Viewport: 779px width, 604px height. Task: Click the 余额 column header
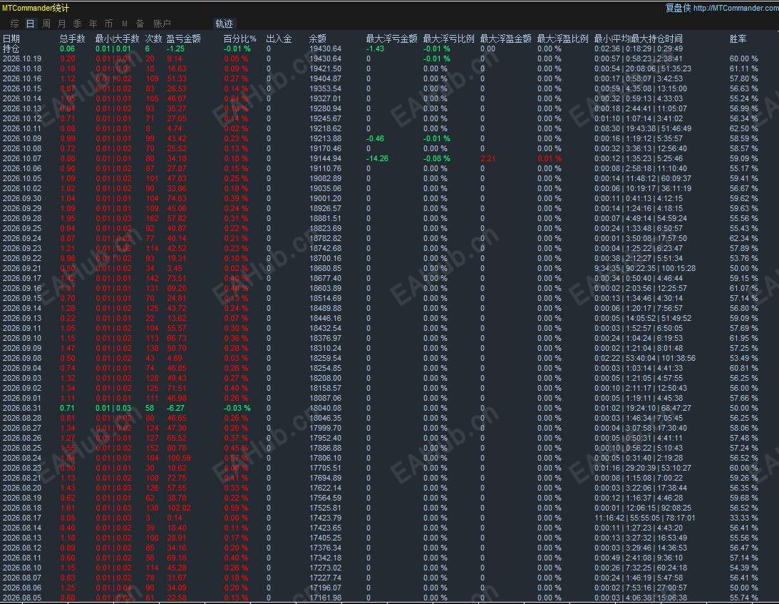(318, 39)
